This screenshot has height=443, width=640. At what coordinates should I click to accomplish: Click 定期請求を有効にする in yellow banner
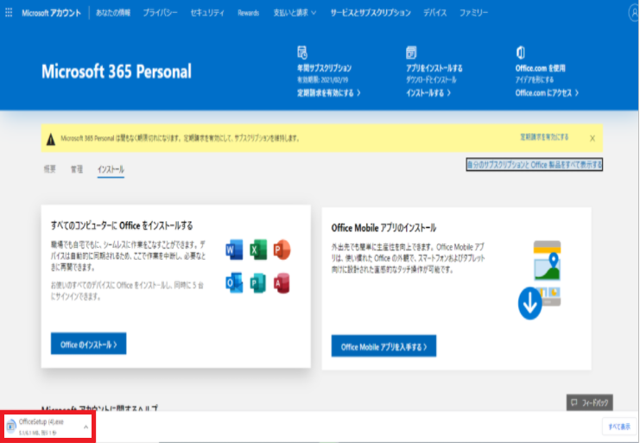[544, 137]
